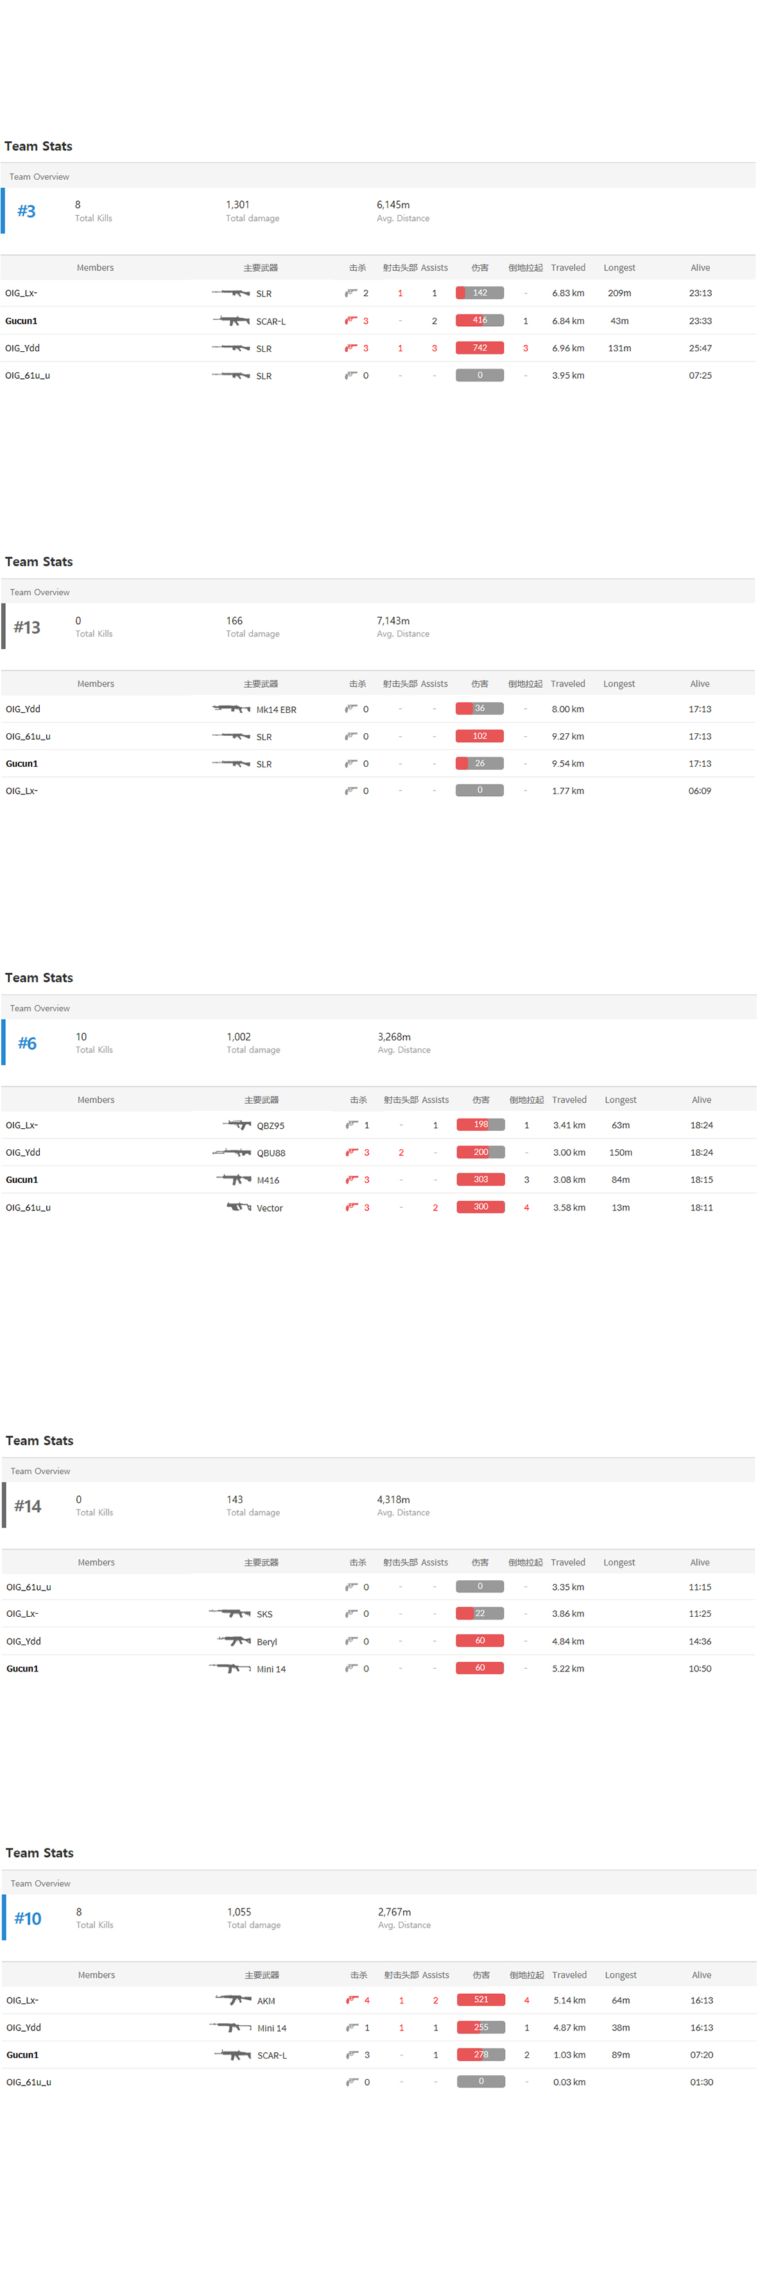
Task: Click the Mk14 EBR weapon icon
Action: pyautogui.click(x=231, y=708)
